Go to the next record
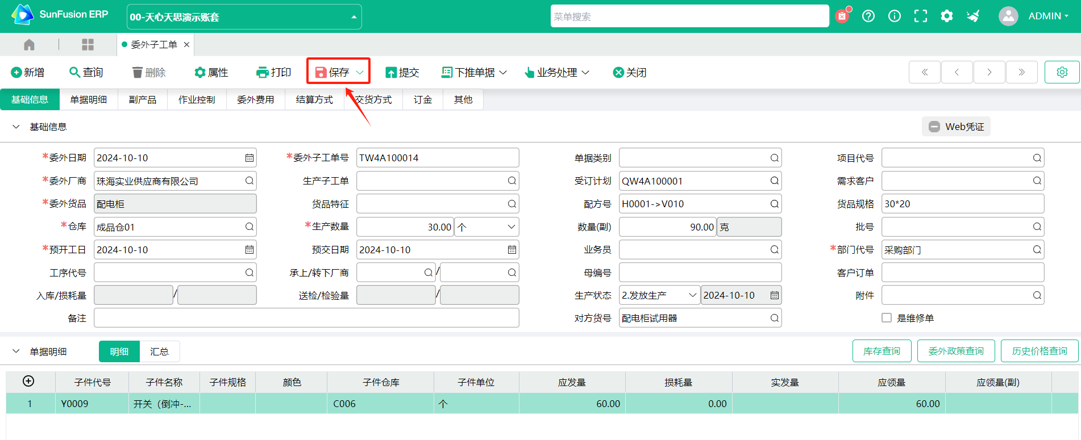This screenshot has width=1081, height=440. 989,72
